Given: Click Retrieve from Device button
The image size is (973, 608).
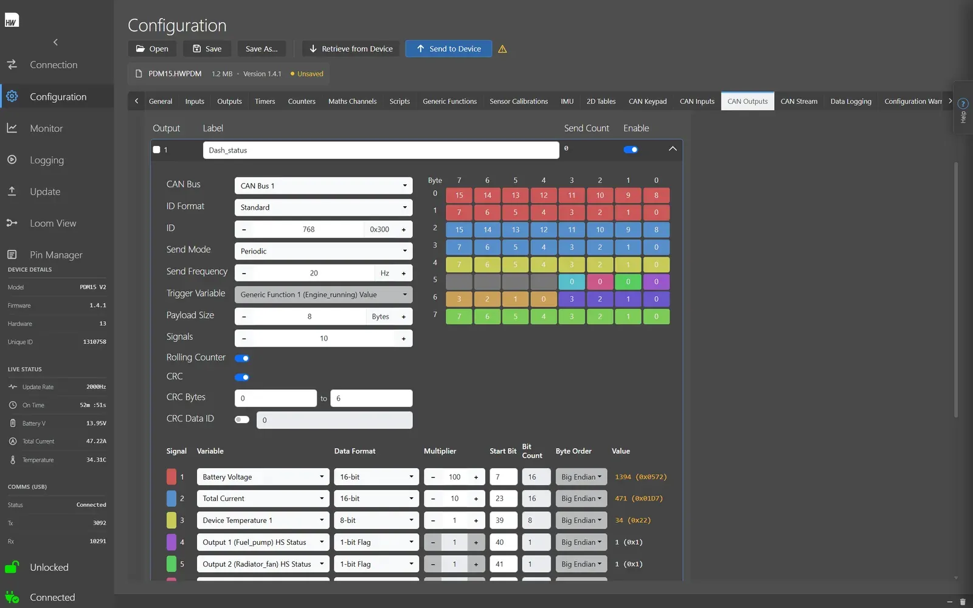Looking at the screenshot, I should click(x=351, y=49).
